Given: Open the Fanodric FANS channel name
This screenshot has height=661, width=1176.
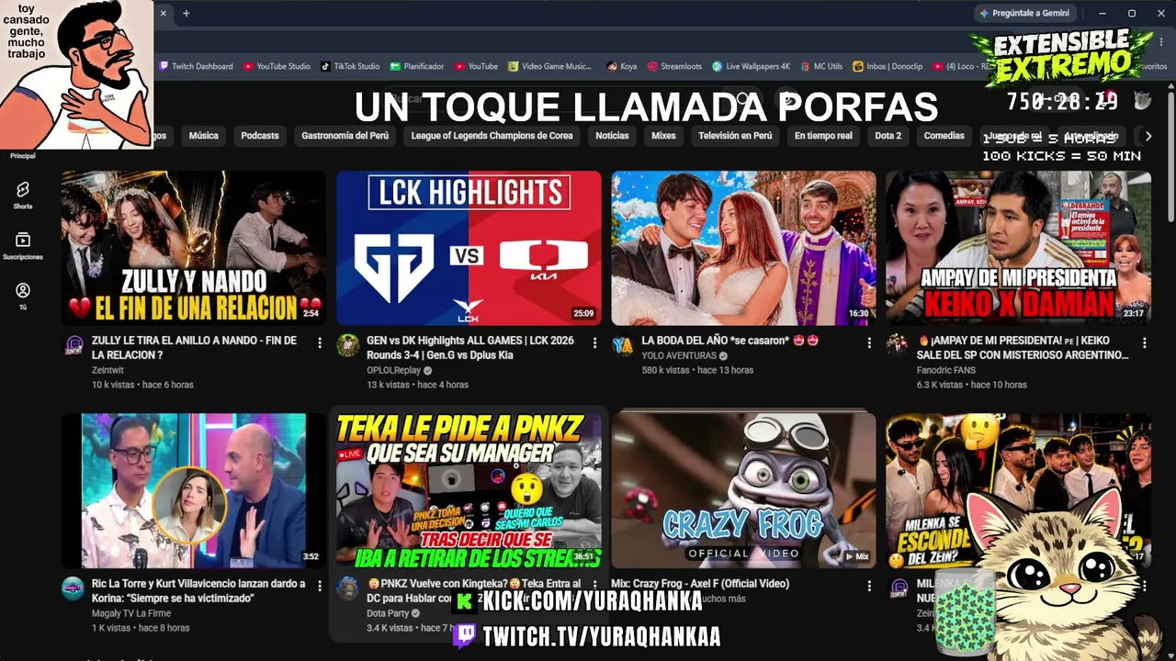Looking at the screenshot, I should 945,370.
